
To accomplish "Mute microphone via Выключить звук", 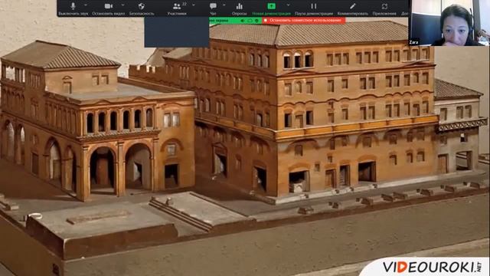I will (x=73, y=8).
